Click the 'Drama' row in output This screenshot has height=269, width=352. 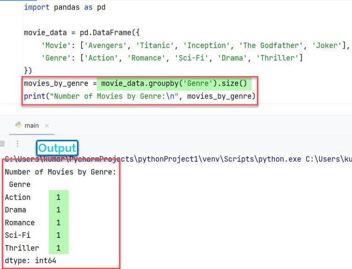click(x=33, y=210)
